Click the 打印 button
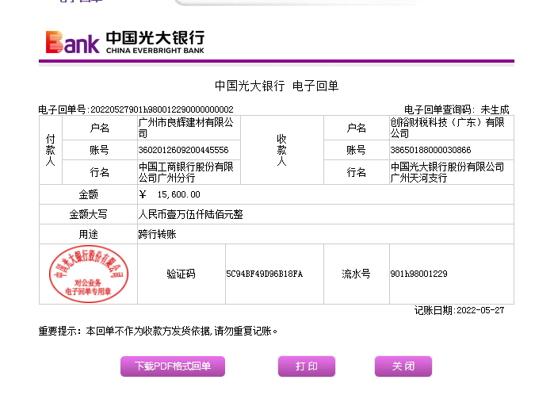 coord(307,366)
